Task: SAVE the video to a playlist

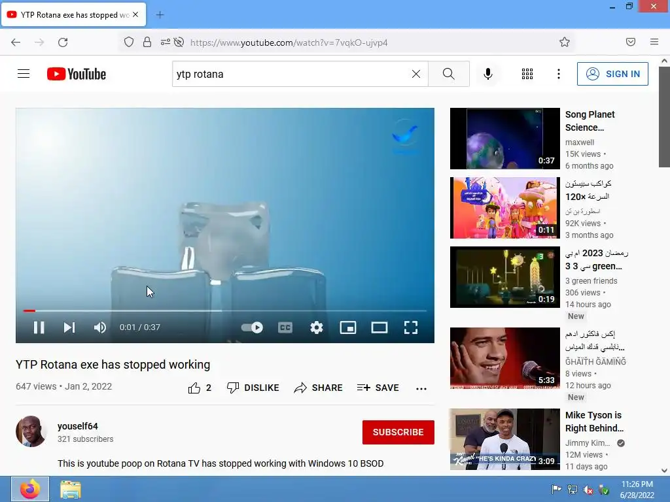Action: [378, 388]
